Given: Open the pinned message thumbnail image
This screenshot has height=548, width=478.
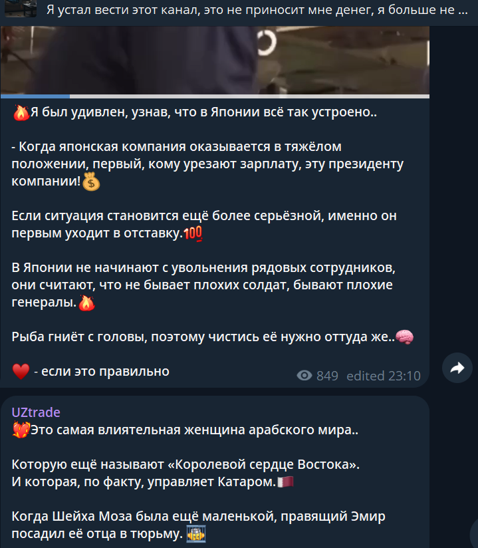Looking at the screenshot, I should click(21, 9).
